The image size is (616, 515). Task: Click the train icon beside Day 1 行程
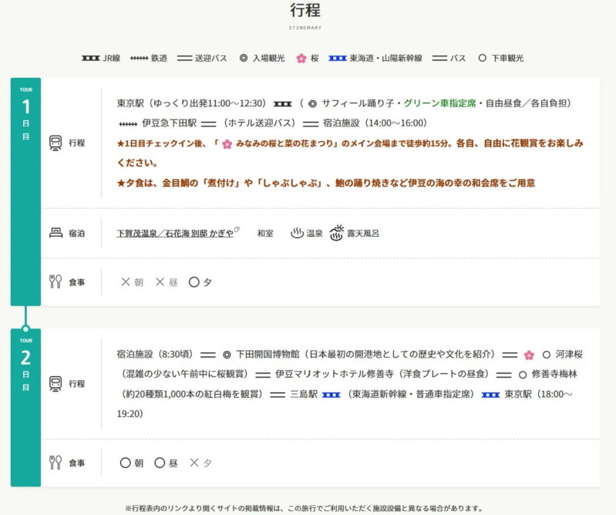(56, 143)
